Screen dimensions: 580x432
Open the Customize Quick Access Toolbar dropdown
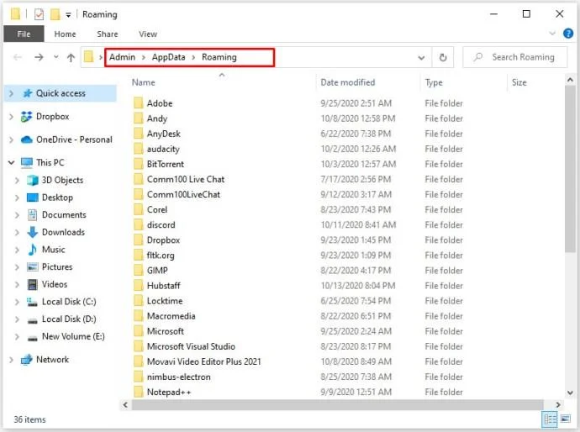point(68,15)
